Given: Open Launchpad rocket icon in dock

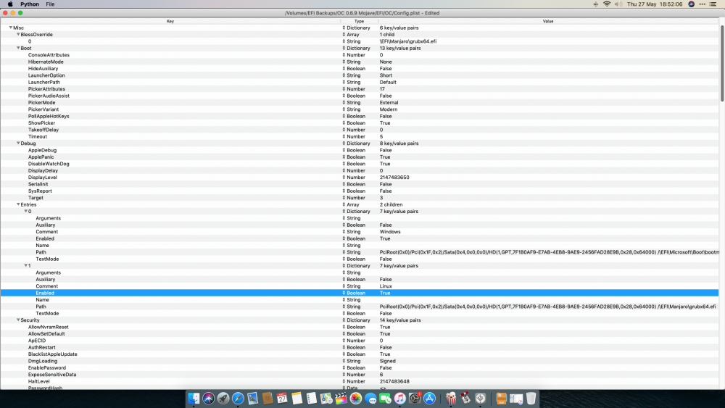Looking at the screenshot, I should pos(223,399).
